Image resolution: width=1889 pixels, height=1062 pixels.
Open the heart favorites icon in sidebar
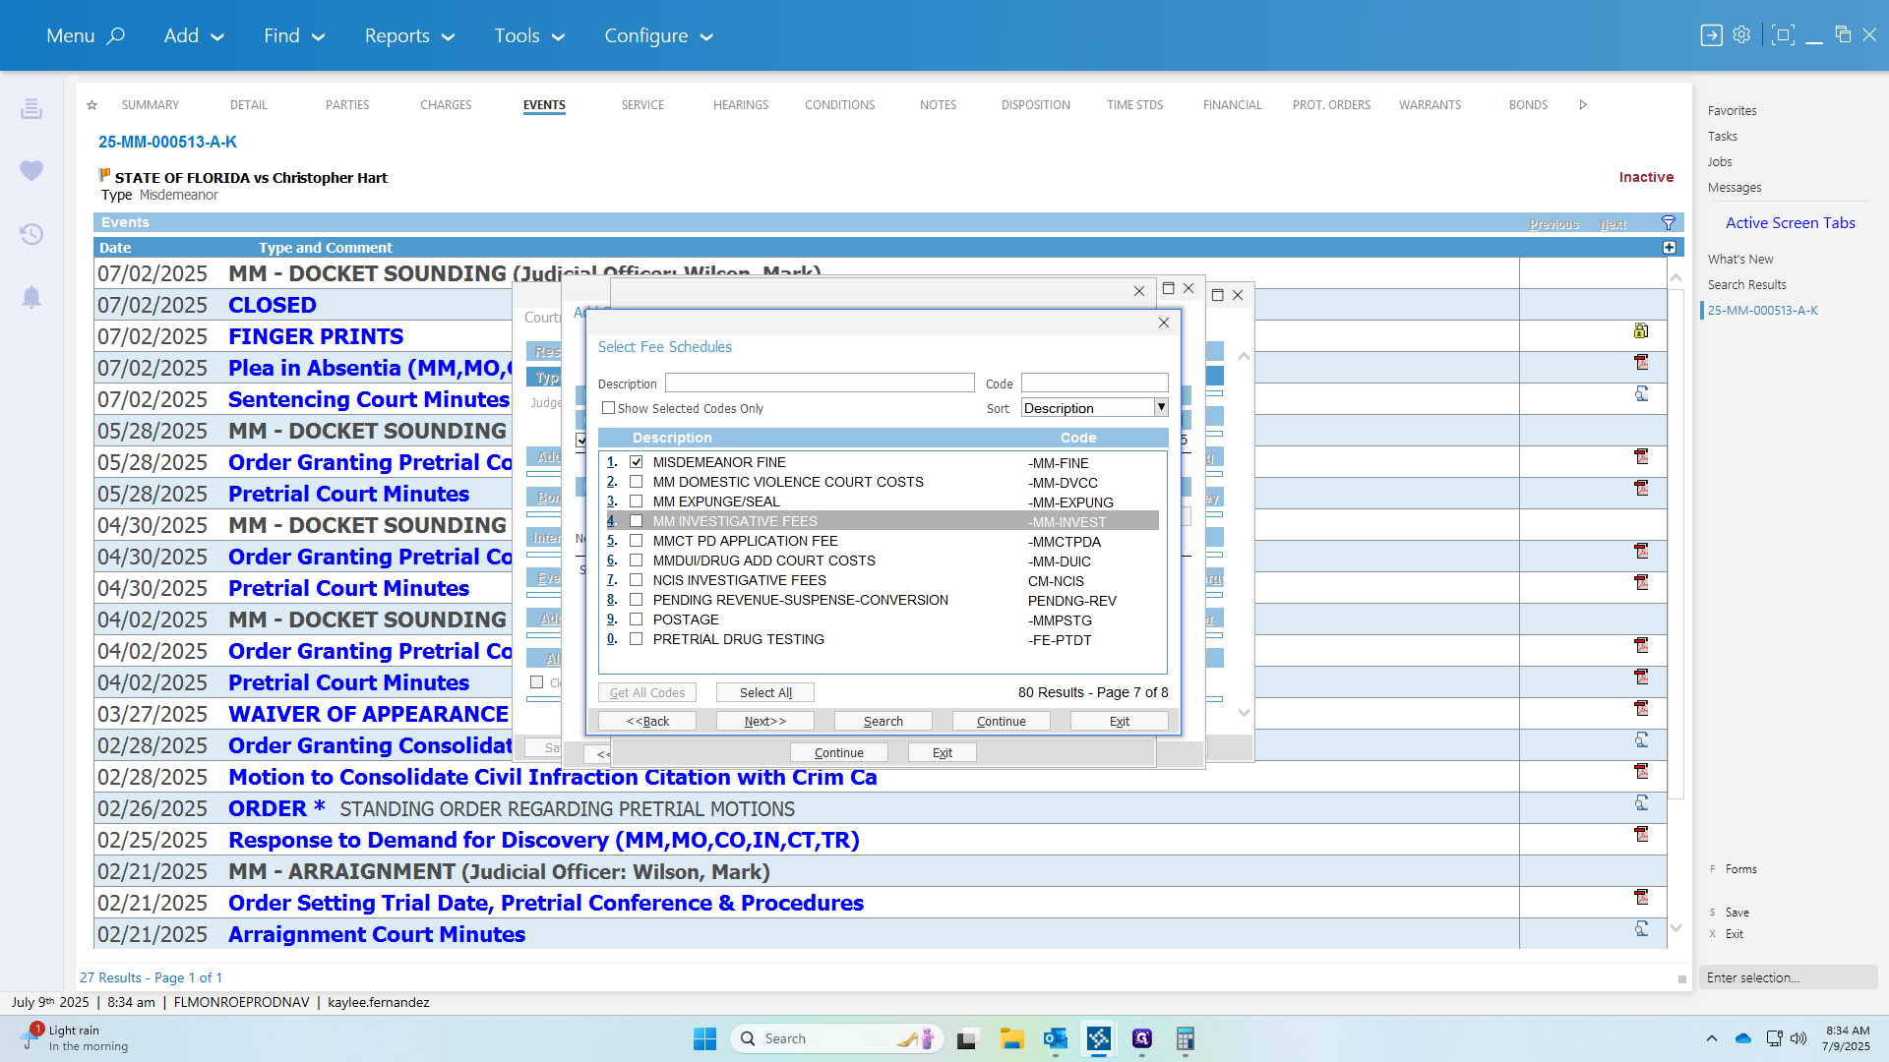pyautogui.click(x=31, y=170)
